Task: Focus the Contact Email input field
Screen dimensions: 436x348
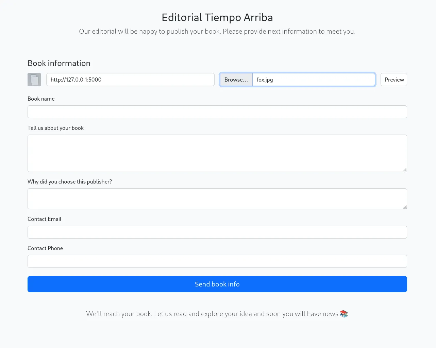Action: coord(217,232)
